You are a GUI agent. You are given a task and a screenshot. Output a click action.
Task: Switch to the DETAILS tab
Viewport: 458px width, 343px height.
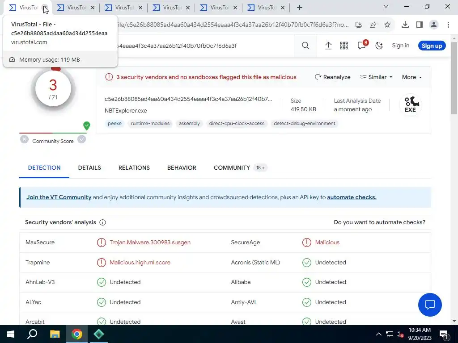click(89, 168)
